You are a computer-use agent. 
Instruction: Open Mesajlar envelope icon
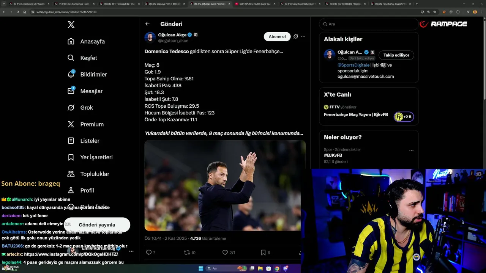(x=71, y=91)
